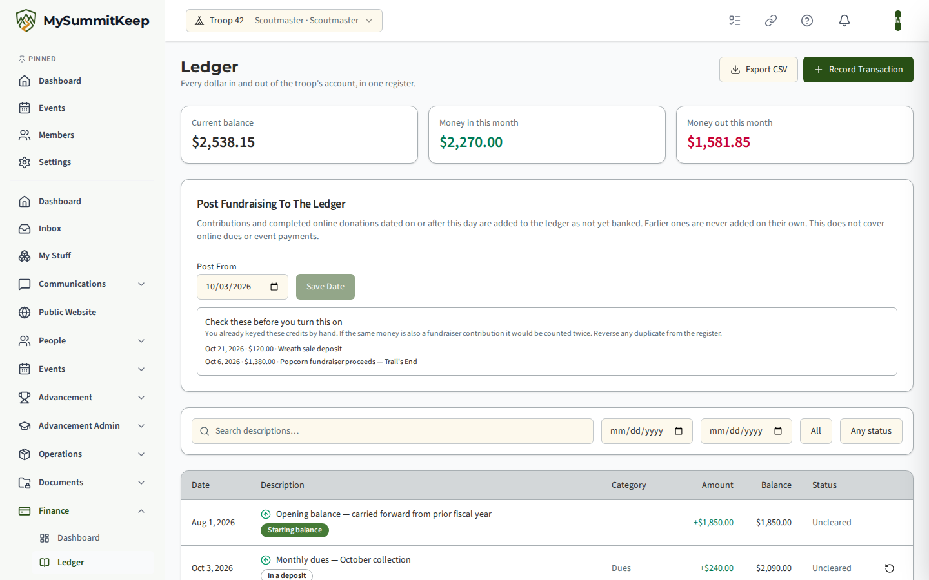This screenshot has width=929, height=580.
Task: Open calendar picker of first date filter
Action: tap(679, 431)
